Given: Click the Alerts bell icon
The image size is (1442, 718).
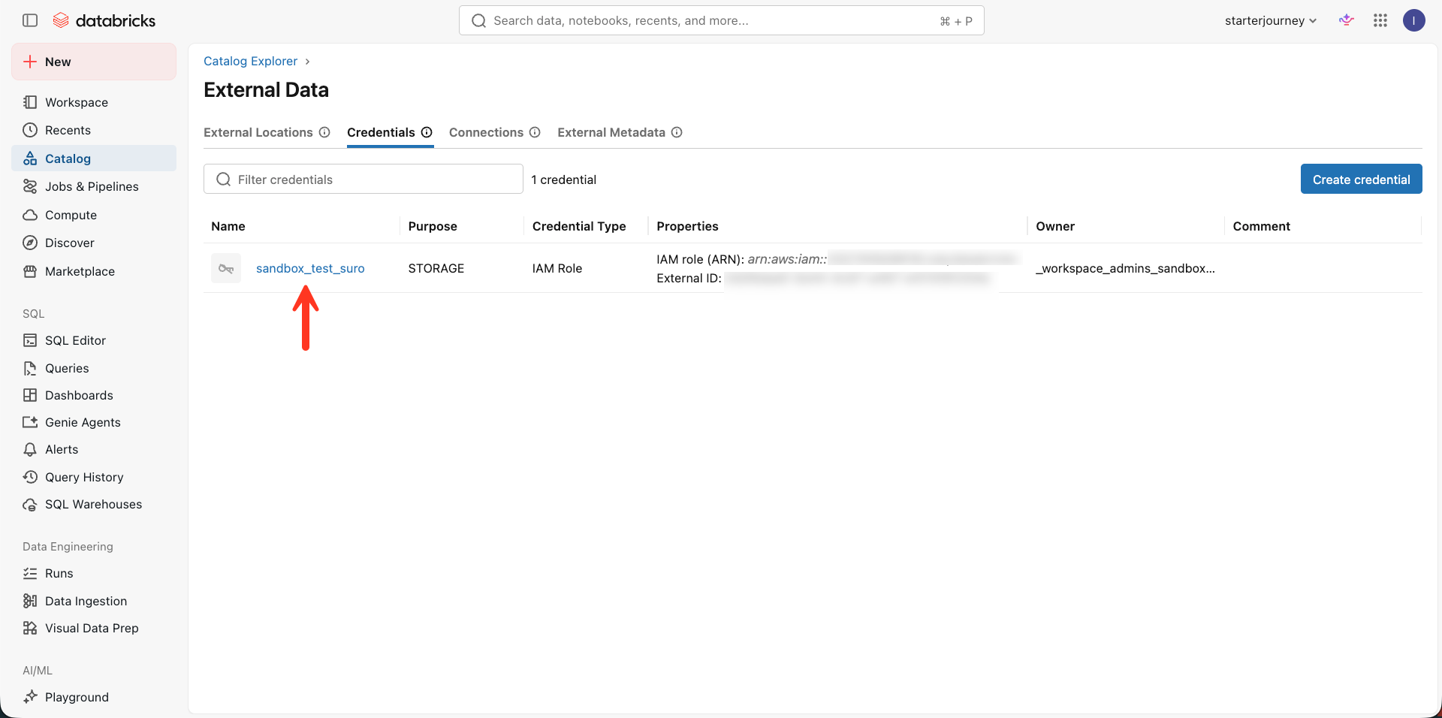Looking at the screenshot, I should click(x=30, y=449).
